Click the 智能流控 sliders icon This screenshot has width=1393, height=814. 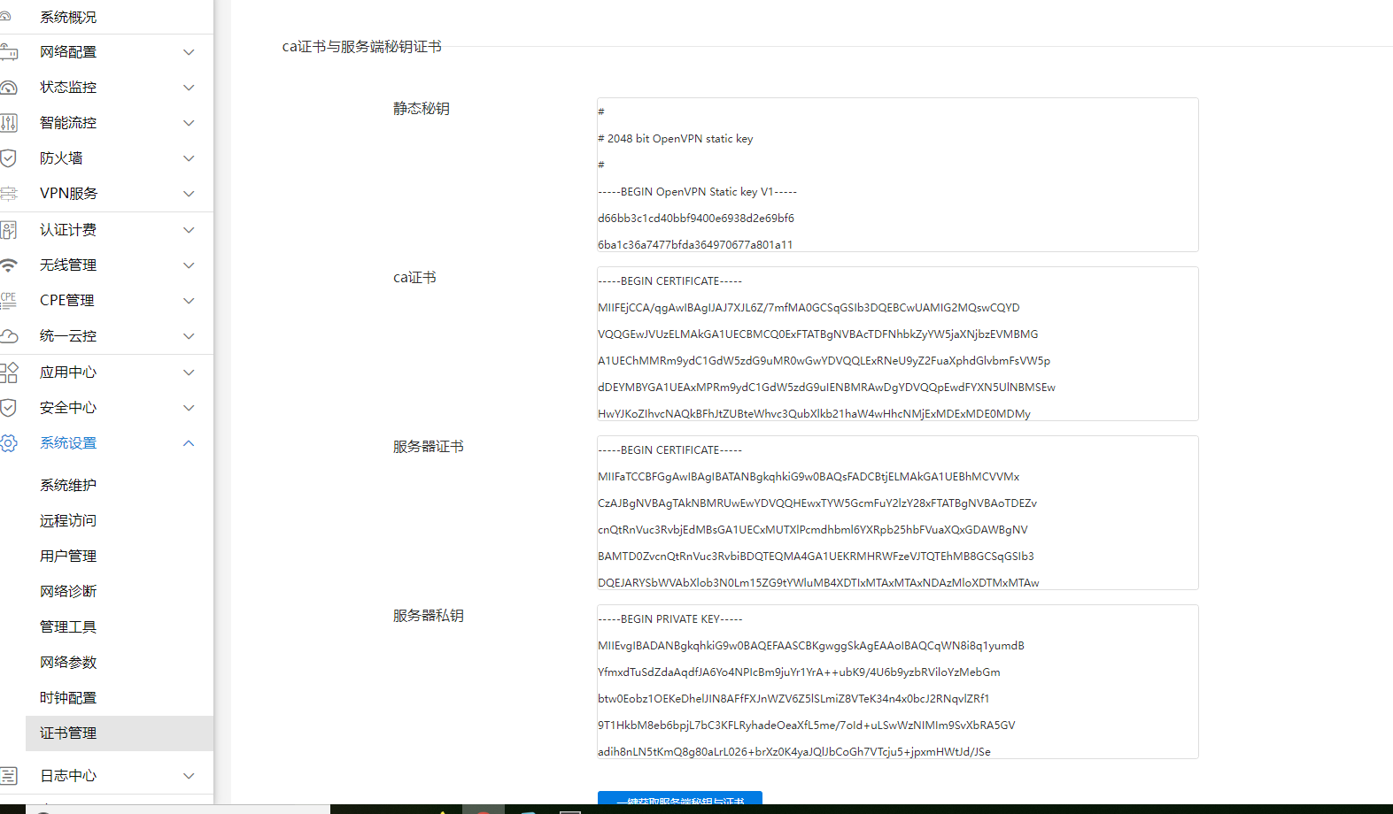coord(9,123)
